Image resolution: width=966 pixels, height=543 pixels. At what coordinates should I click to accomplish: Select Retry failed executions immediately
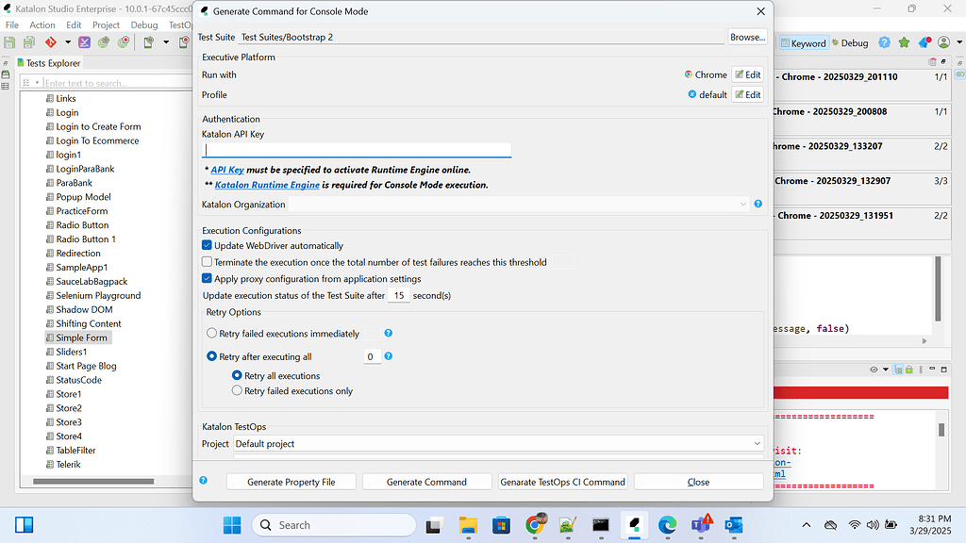[211, 332]
